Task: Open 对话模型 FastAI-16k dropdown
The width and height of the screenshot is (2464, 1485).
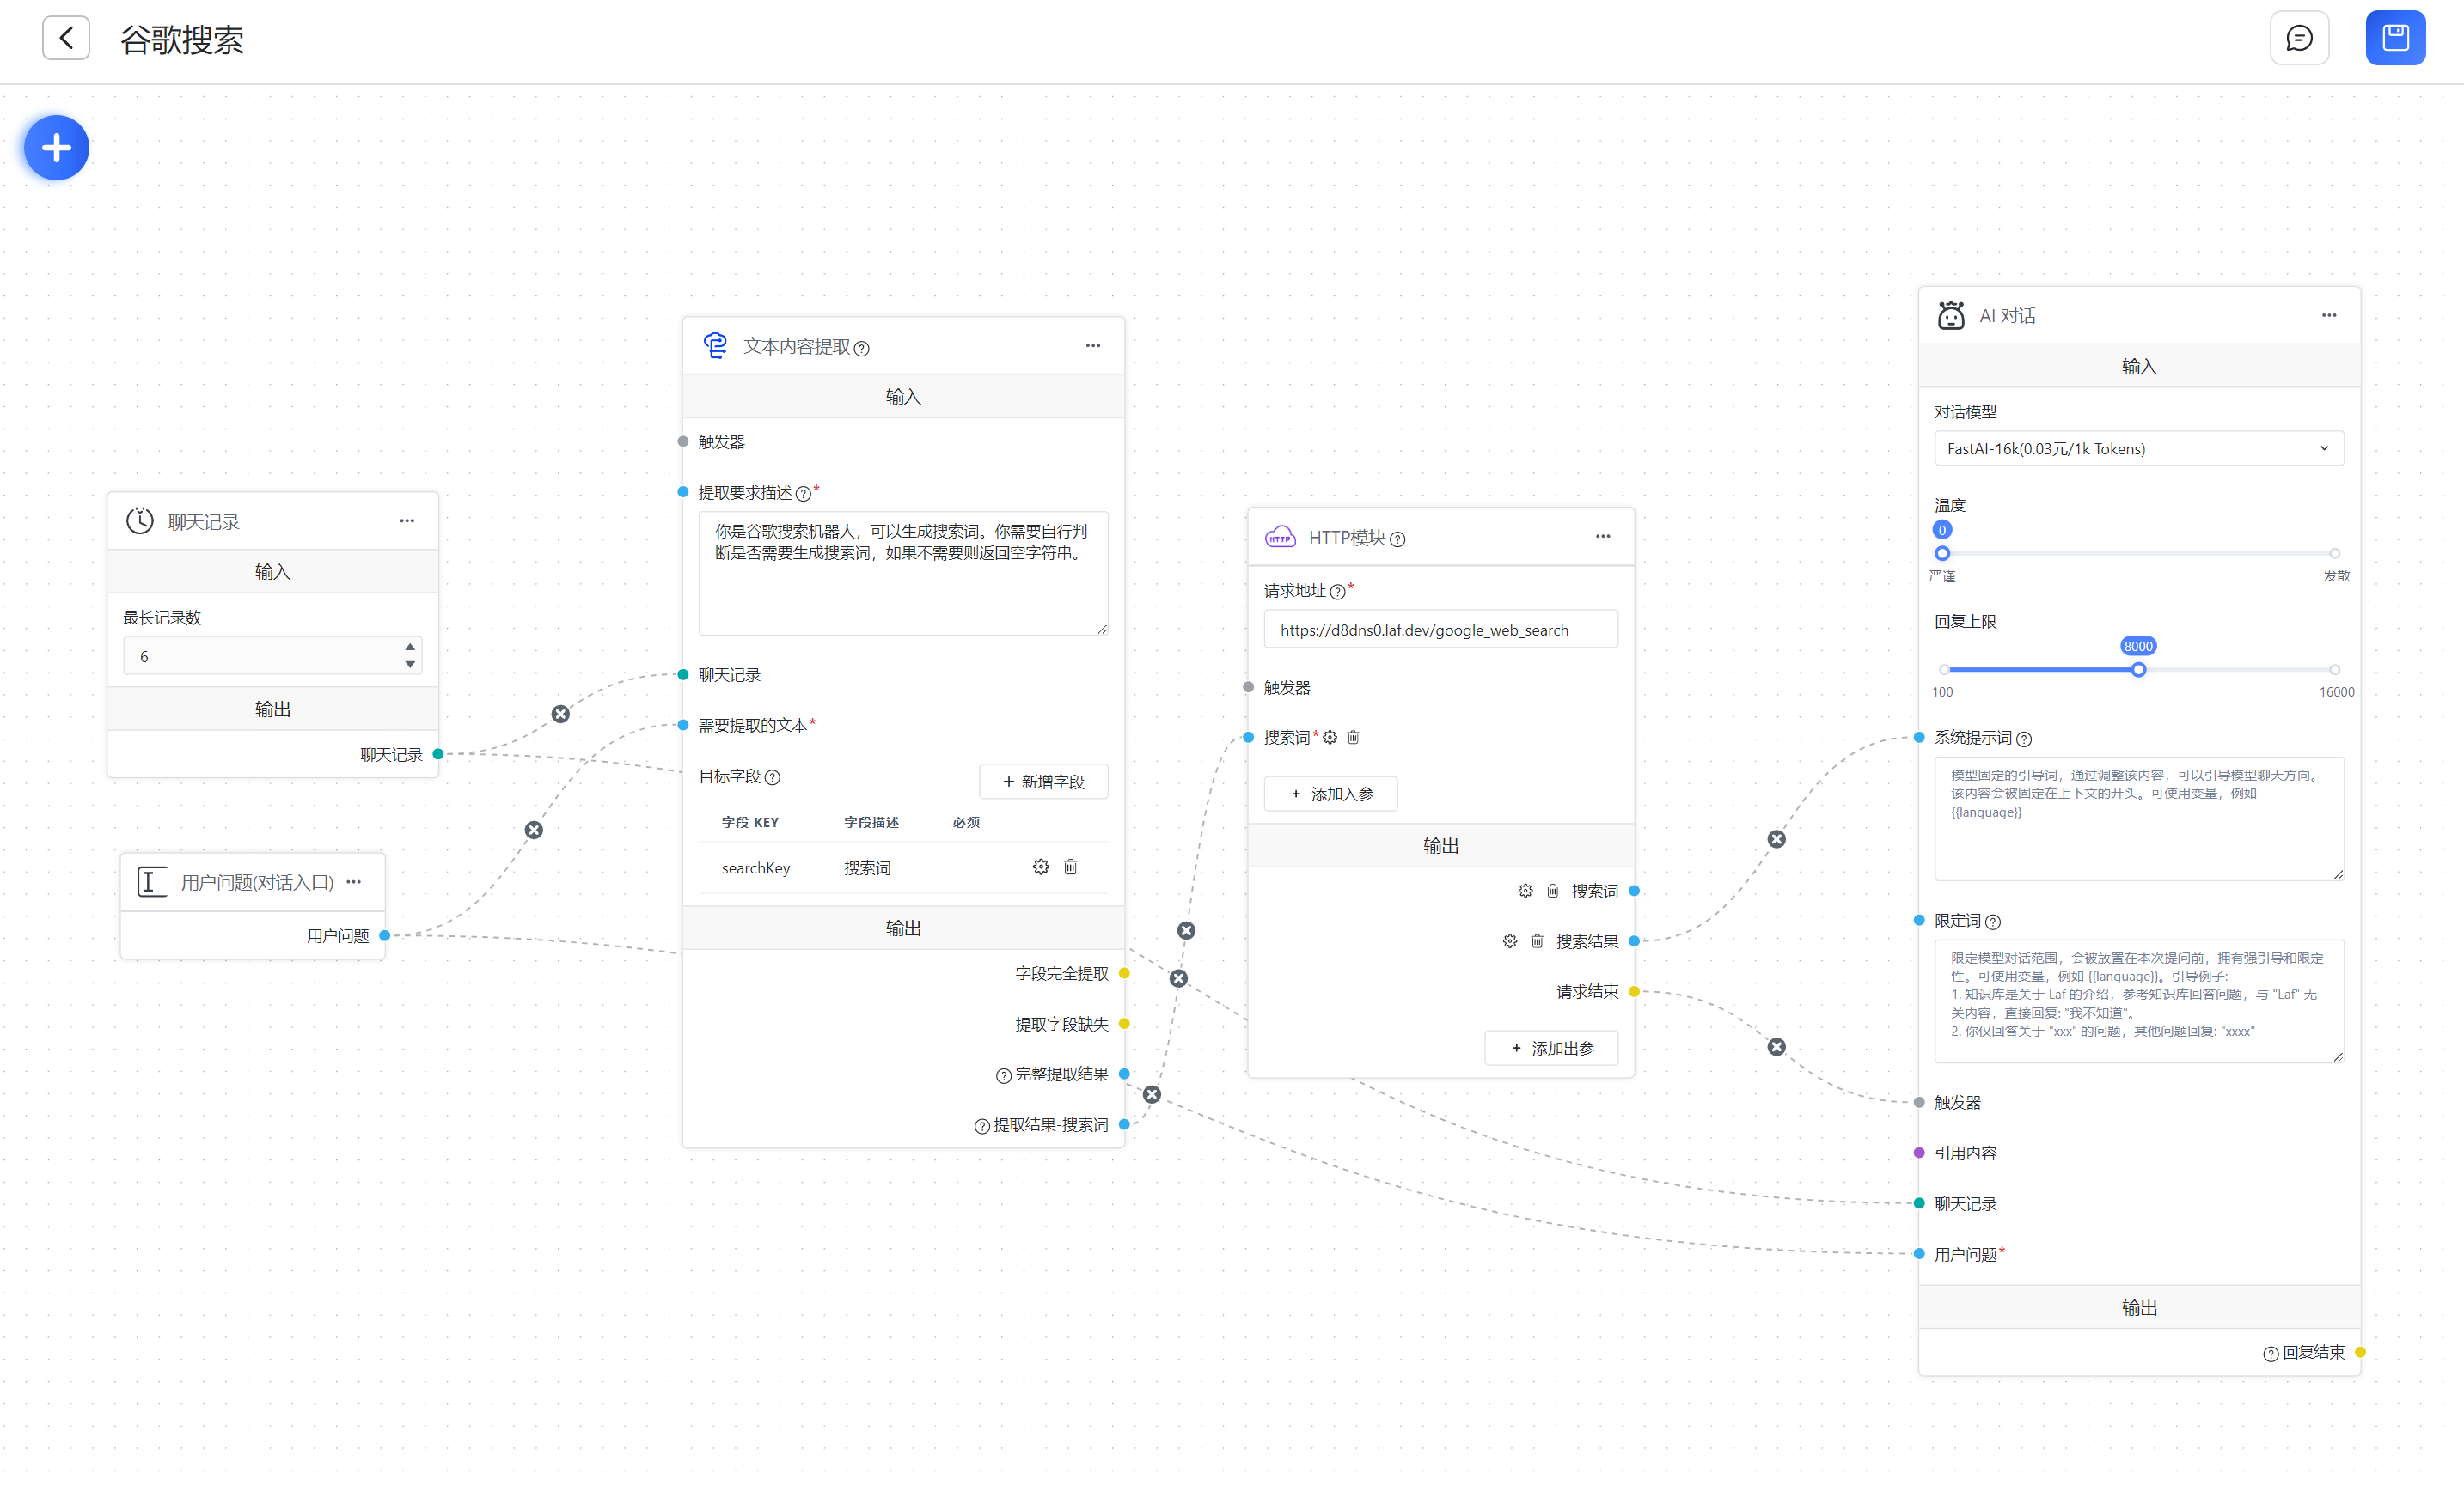Action: pos(2138,448)
